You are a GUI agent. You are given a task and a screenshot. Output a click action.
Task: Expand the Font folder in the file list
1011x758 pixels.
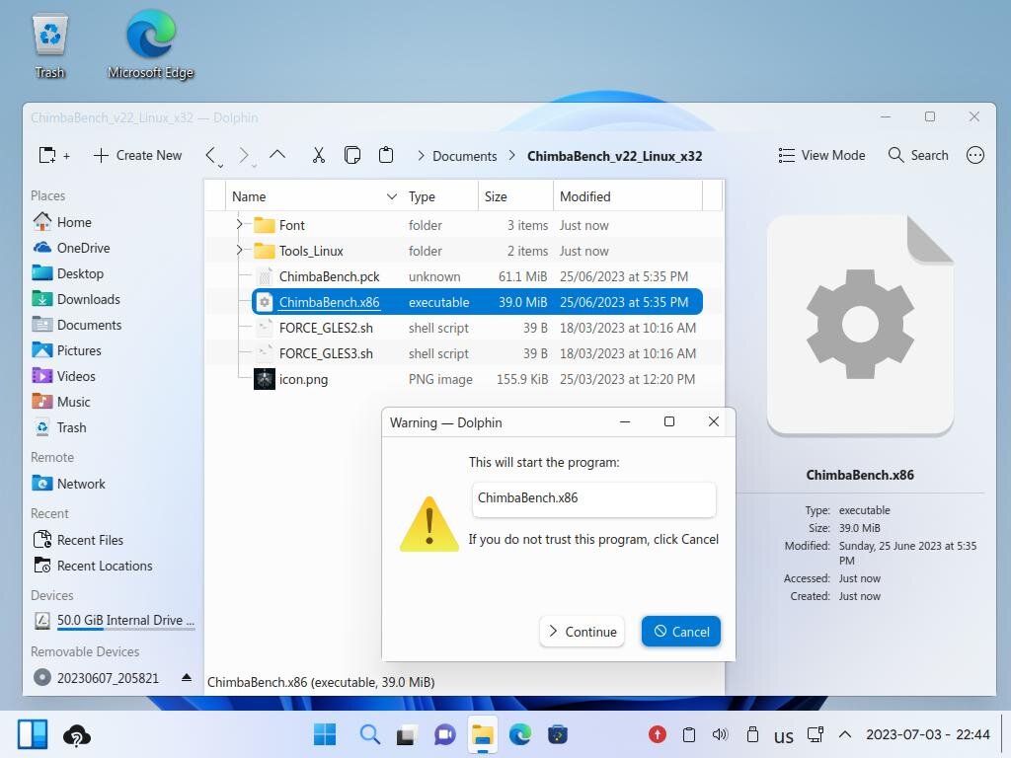pyautogui.click(x=238, y=225)
